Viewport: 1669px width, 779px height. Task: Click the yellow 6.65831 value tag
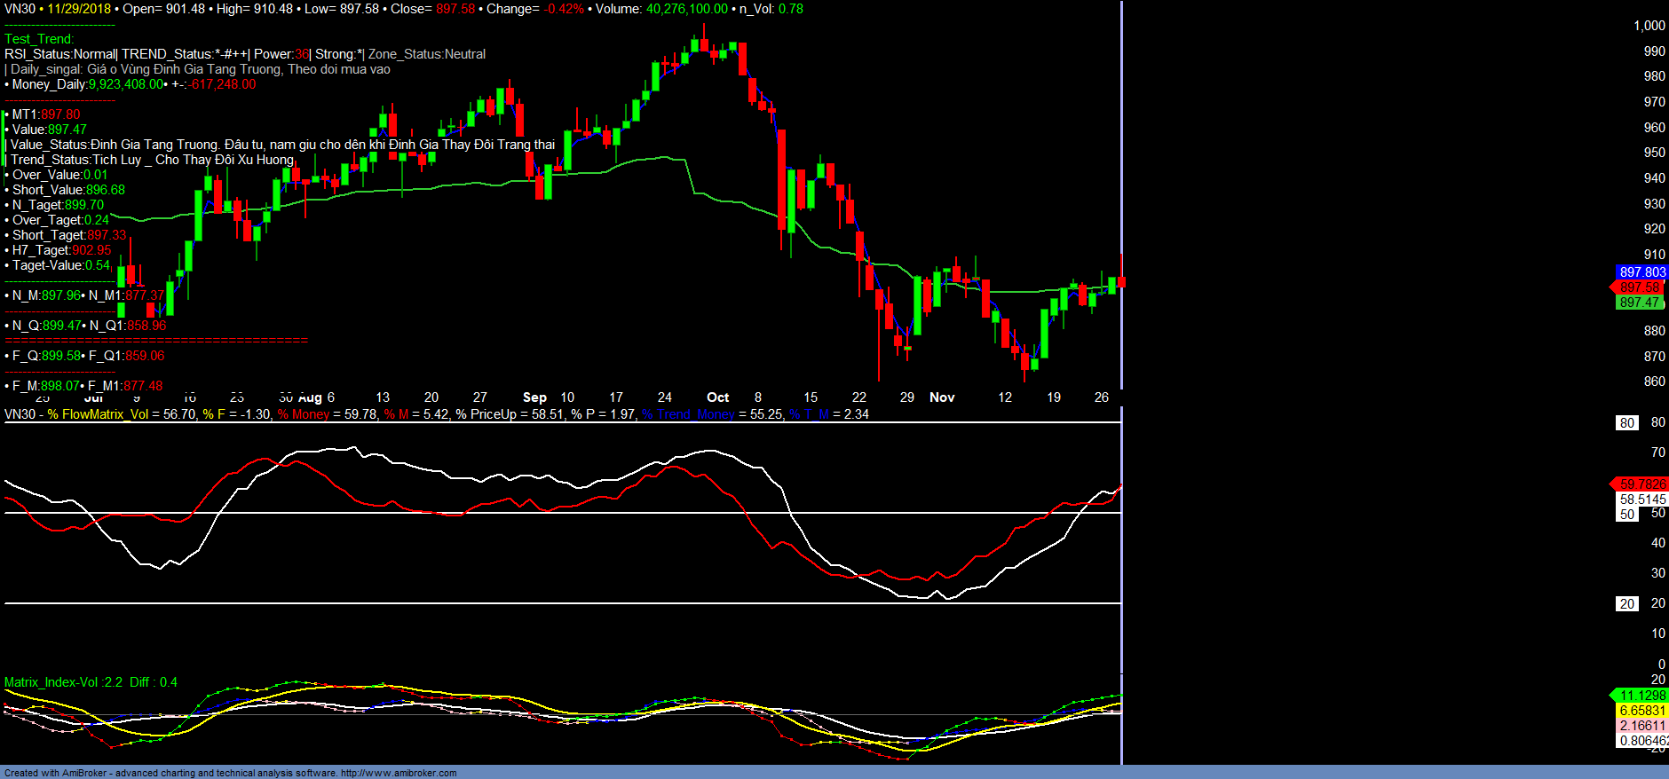tap(1641, 711)
